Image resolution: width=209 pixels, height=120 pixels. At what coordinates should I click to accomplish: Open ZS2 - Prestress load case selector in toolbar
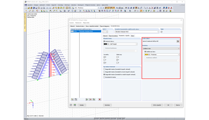pos(87,8)
